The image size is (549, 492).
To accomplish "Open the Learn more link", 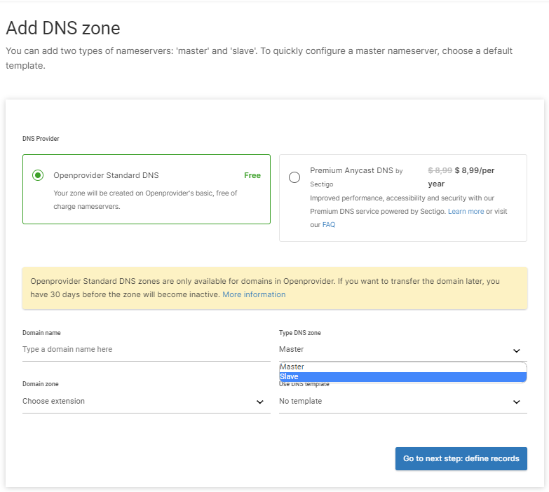I will click(466, 212).
